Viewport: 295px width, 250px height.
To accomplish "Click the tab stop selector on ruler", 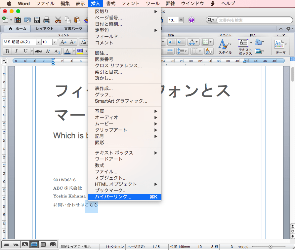I will [4, 61].
